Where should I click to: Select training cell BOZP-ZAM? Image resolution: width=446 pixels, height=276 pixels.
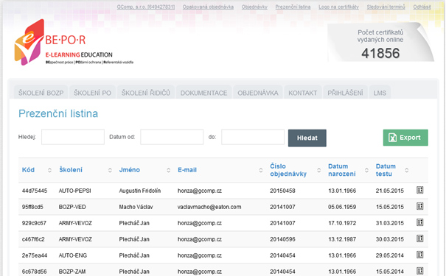72,272
